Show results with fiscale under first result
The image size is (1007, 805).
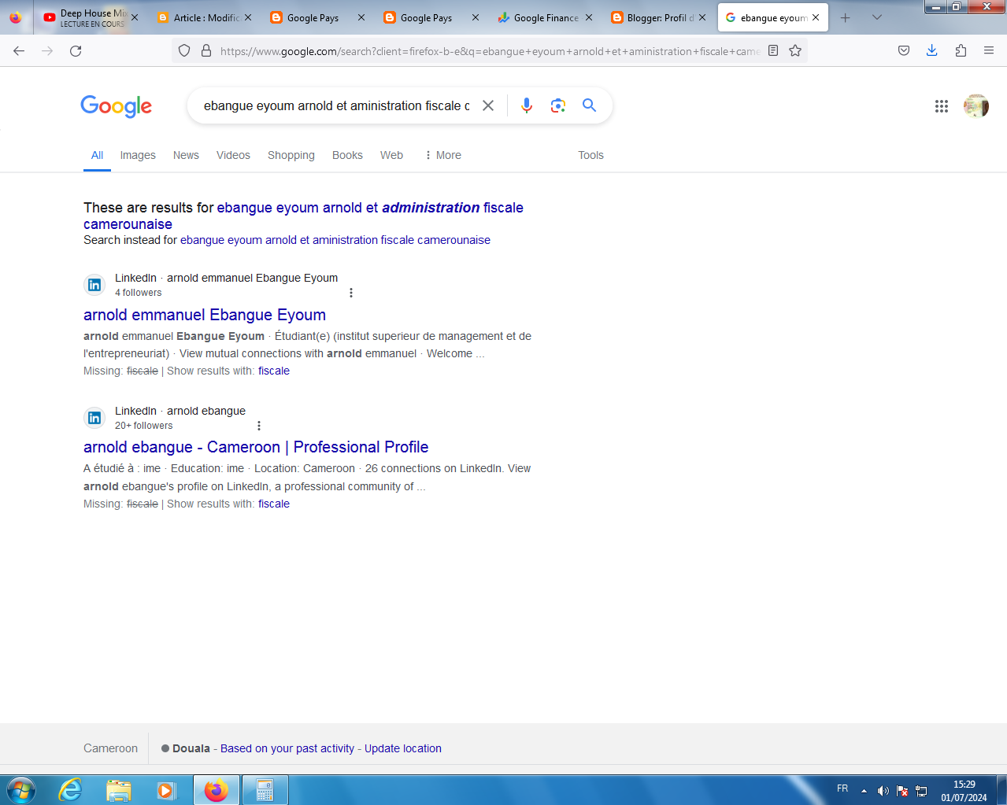[274, 371]
